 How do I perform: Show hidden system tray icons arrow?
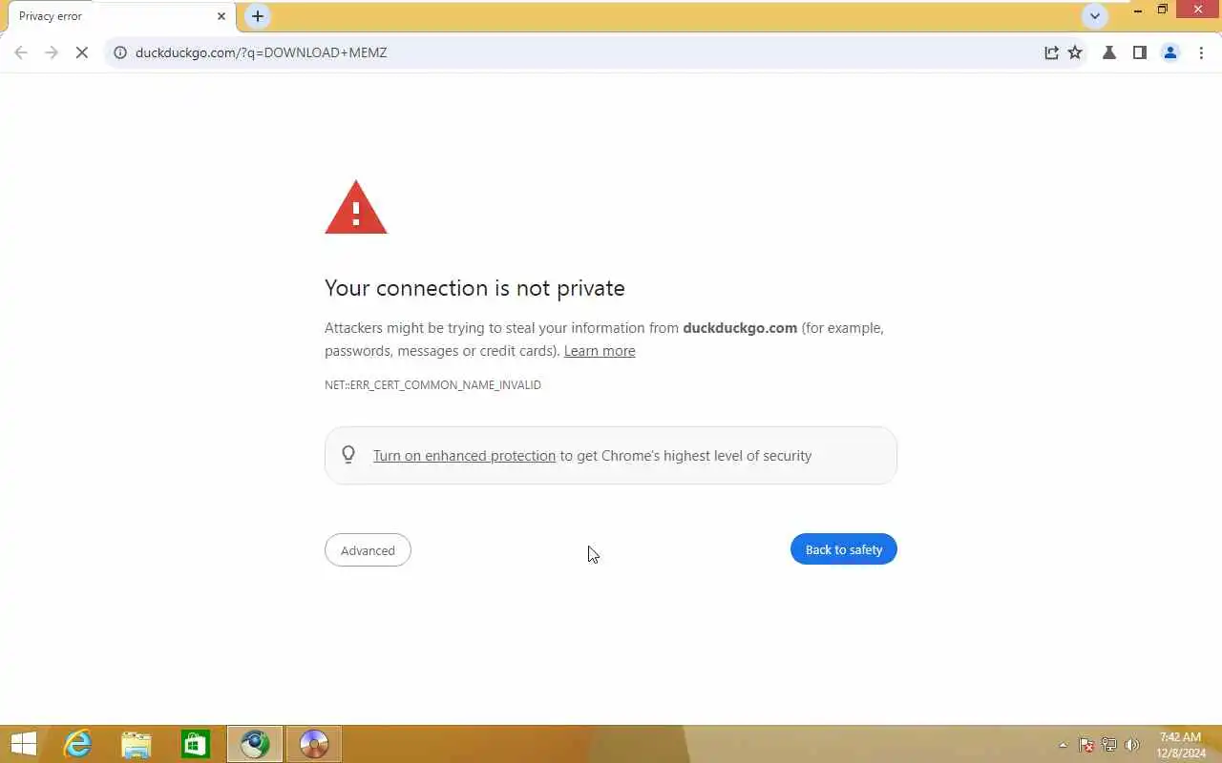[x=1063, y=745]
